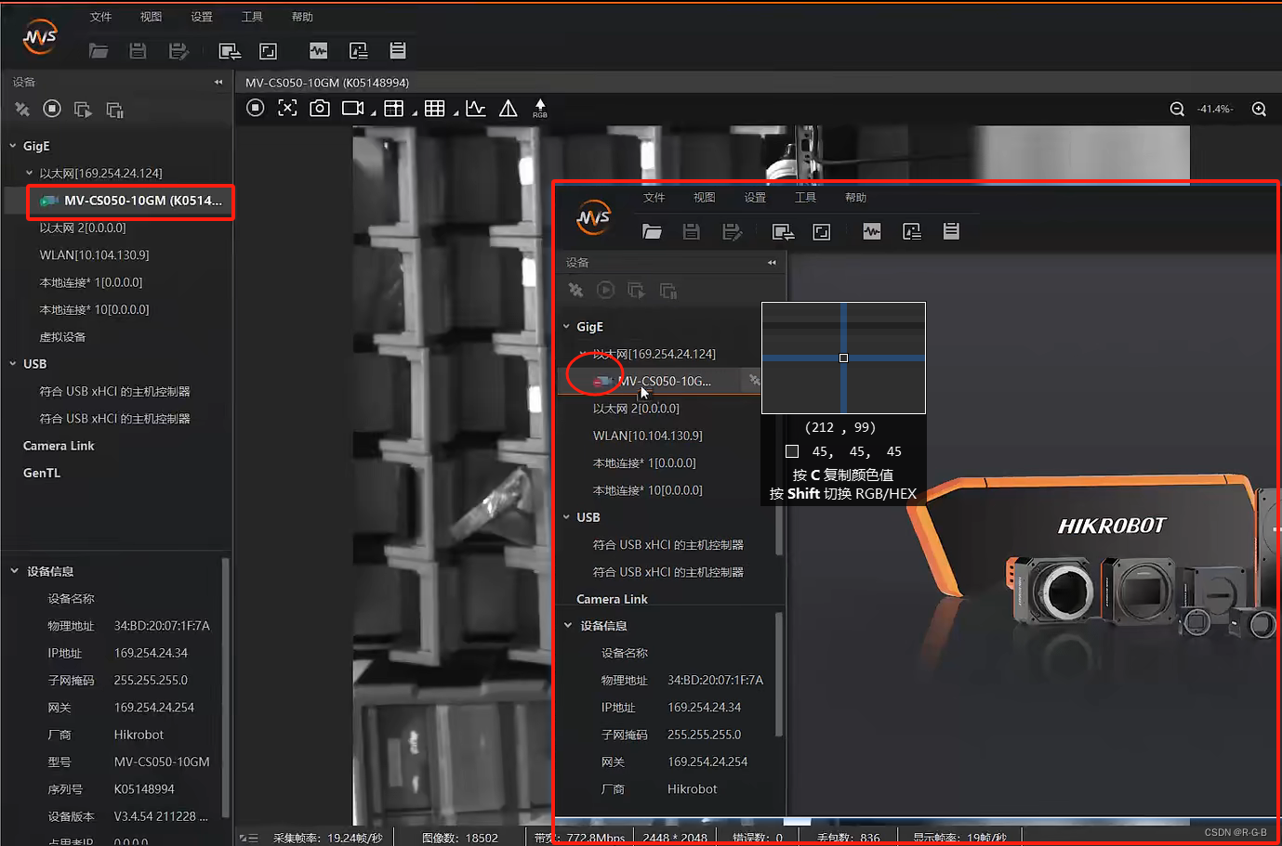The height and width of the screenshot is (846, 1282).
Task: Click the 图像数: 18502 status entry
Action: pyautogui.click(x=460, y=838)
